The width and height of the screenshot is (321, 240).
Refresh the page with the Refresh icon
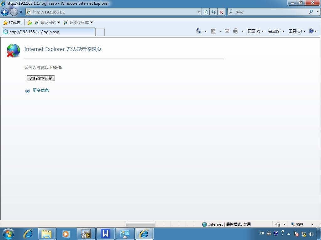[213, 12]
